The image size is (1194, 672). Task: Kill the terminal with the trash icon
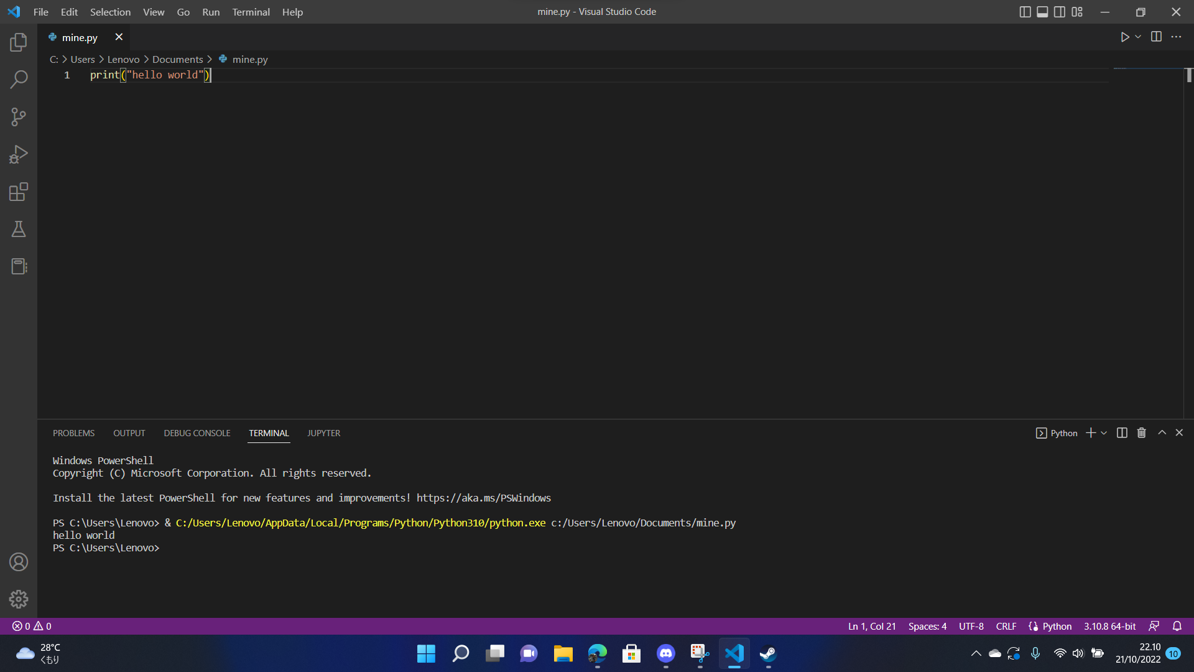pos(1141,432)
